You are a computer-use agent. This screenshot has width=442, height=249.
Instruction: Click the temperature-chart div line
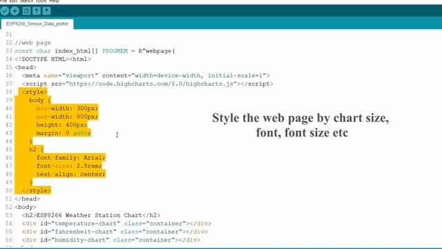[x=117, y=223]
